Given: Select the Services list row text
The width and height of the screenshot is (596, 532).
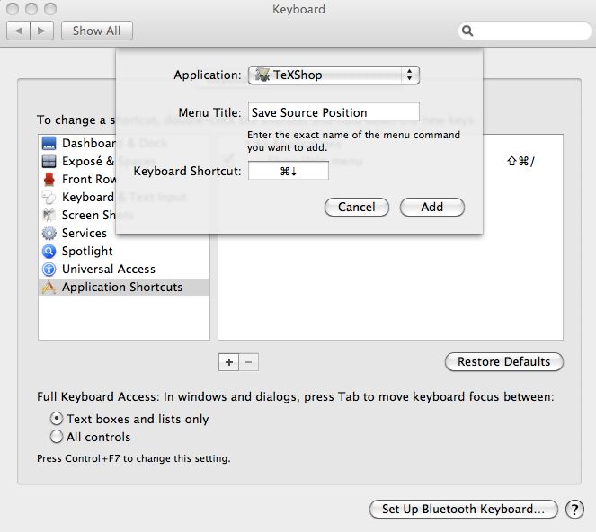Looking at the screenshot, I should (85, 233).
